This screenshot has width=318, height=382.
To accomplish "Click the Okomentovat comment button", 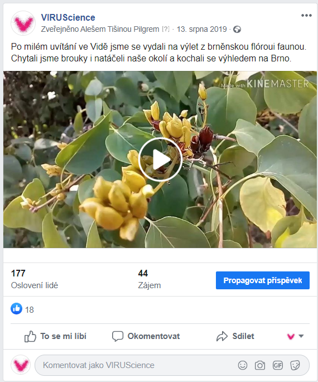I will pos(146,336).
